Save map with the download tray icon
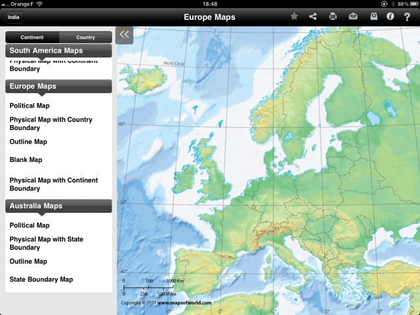This screenshot has width=420, height=315. click(373, 16)
